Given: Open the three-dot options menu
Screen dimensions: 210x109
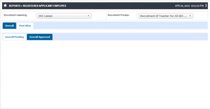Looking at the screenshot, I should coord(206,5).
